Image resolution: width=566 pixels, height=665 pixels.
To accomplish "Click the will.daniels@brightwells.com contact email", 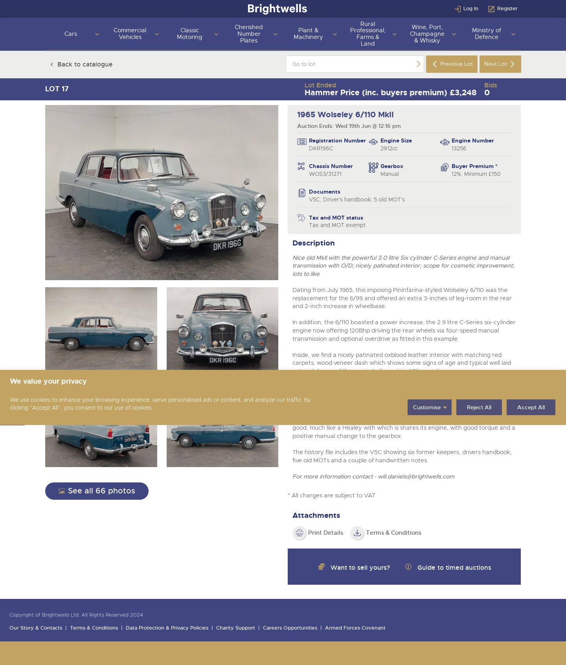I will coord(416,477).
